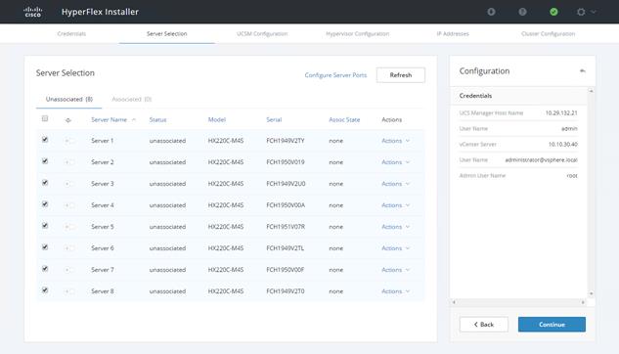Go to Hypervisor Configuration step
The image size is (619, 354).
(x=357, y=34)
